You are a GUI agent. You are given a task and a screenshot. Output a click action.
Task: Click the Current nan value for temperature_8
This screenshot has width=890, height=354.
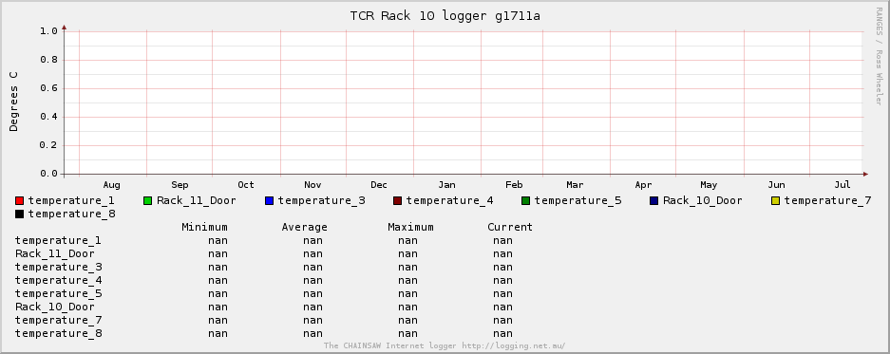502,333
